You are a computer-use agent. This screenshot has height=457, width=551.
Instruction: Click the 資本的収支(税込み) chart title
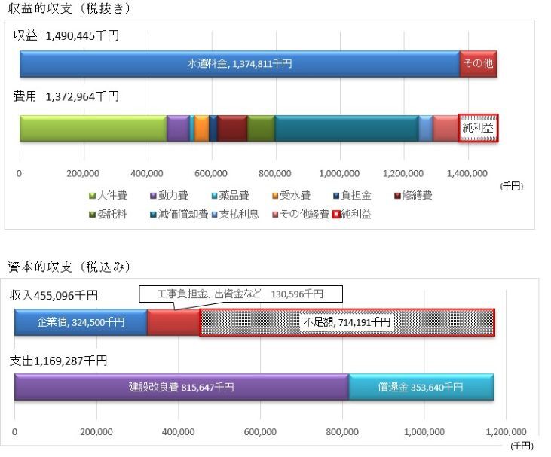pyautogui.click(x=69, y=267)
